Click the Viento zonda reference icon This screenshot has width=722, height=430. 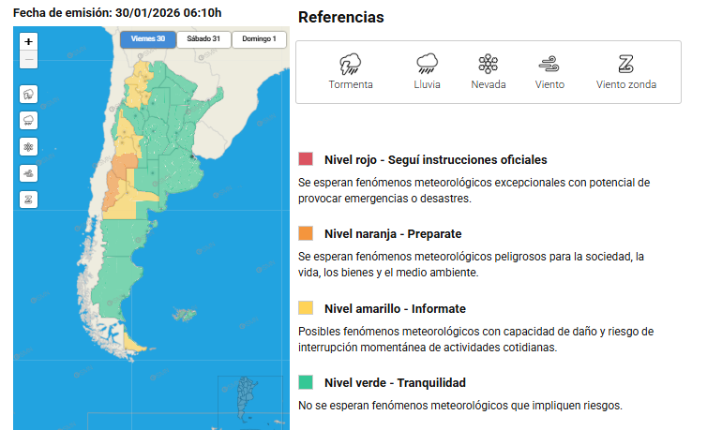point(625,64)
